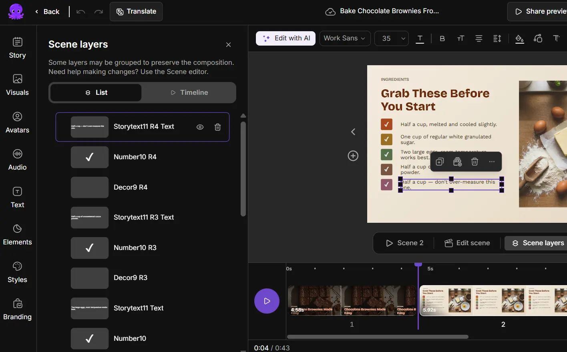Select the Decor9 R3 layer
The height and width of the screenshot is (352, 567).
tap(143, 278)
